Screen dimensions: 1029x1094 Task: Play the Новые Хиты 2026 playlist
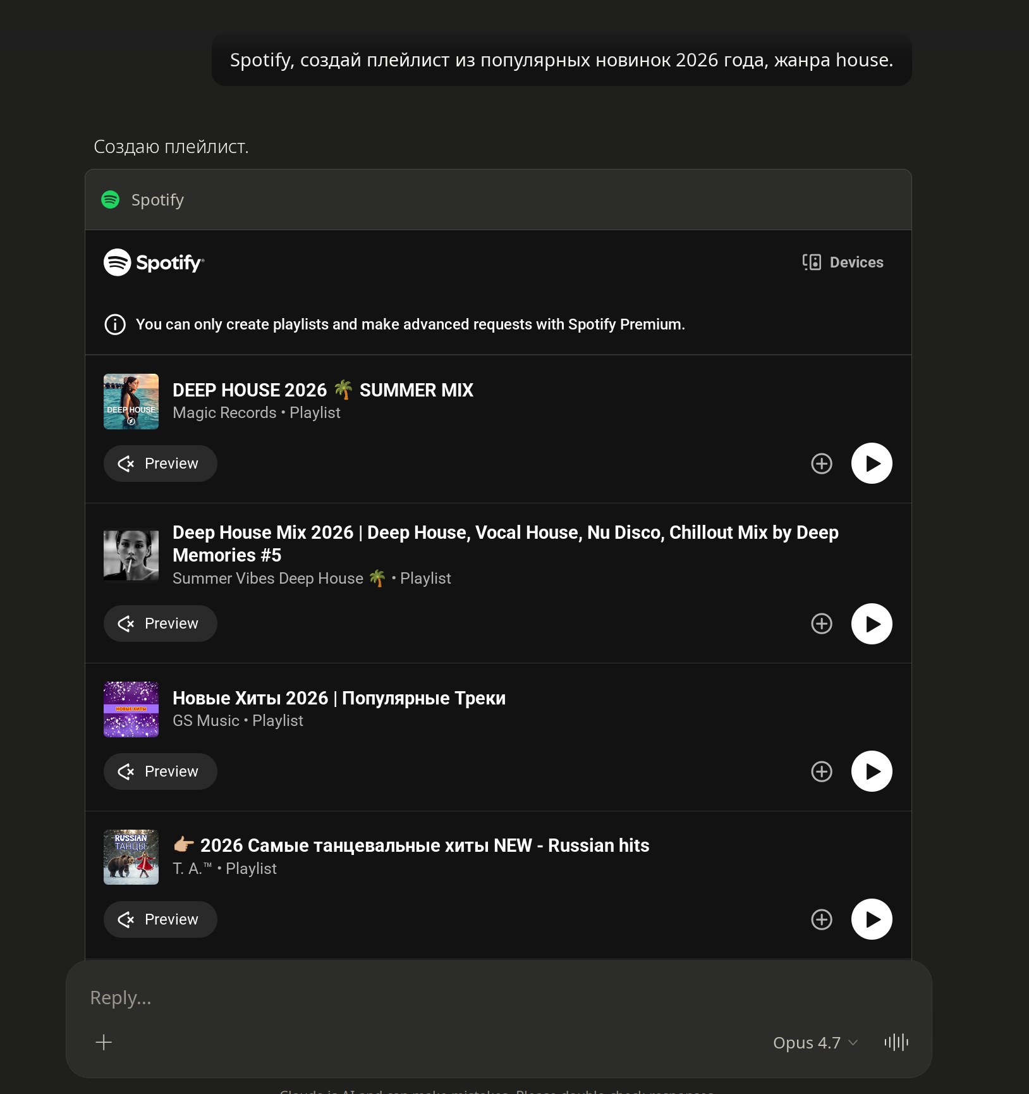(x=871, y=771)
